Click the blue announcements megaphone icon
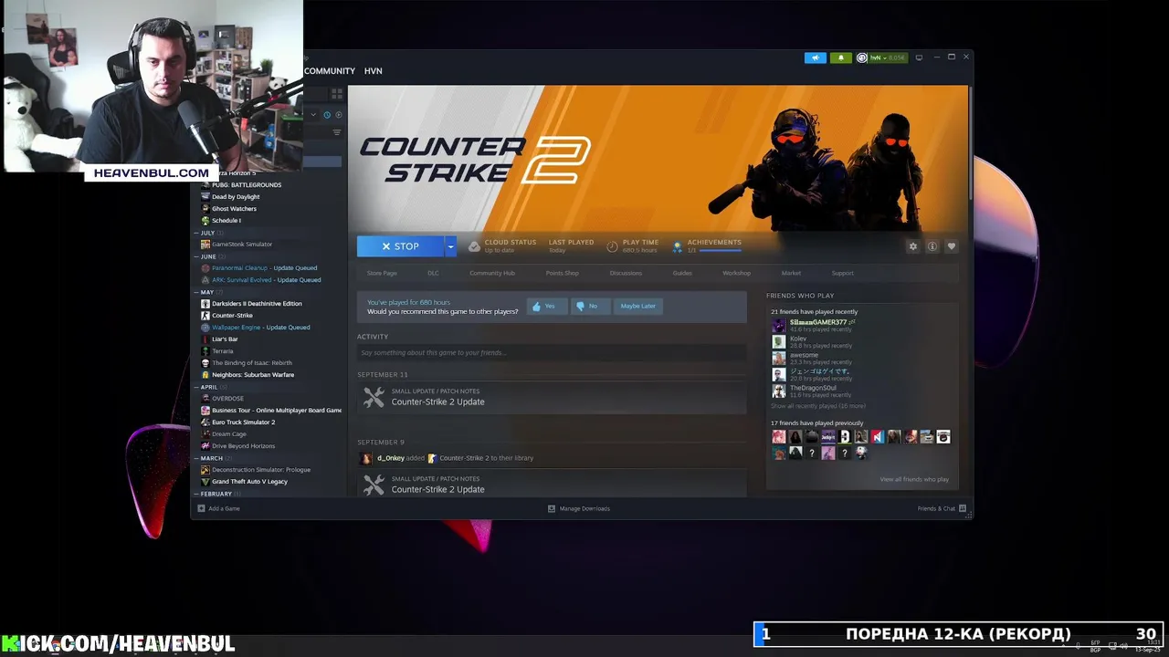 pyautogui.click(x=815, y=57)
